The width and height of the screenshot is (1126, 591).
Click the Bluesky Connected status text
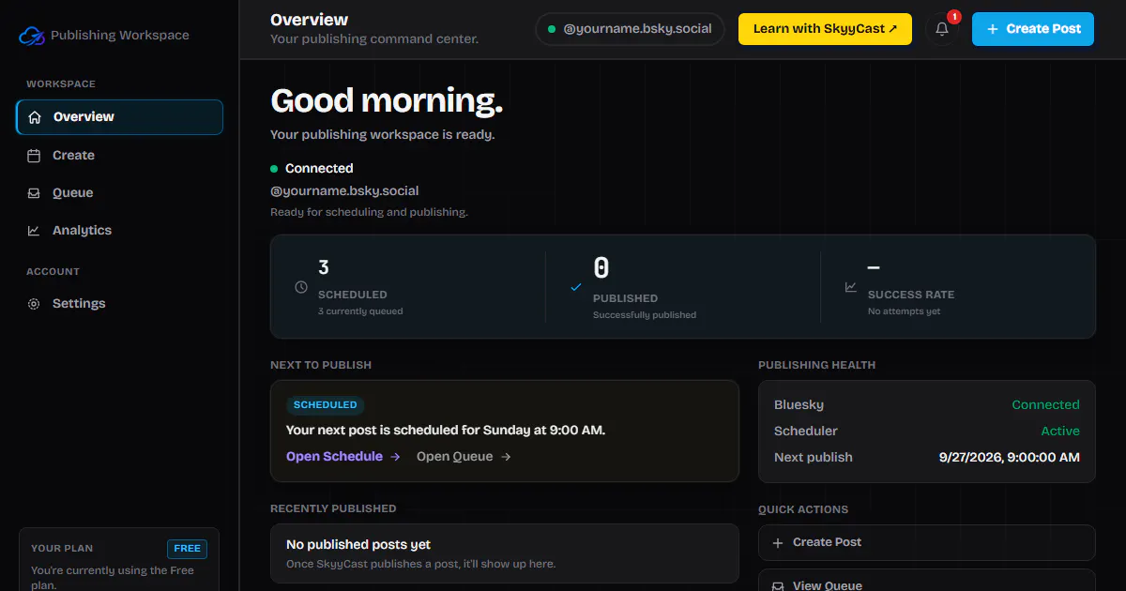pos(1045,405)
